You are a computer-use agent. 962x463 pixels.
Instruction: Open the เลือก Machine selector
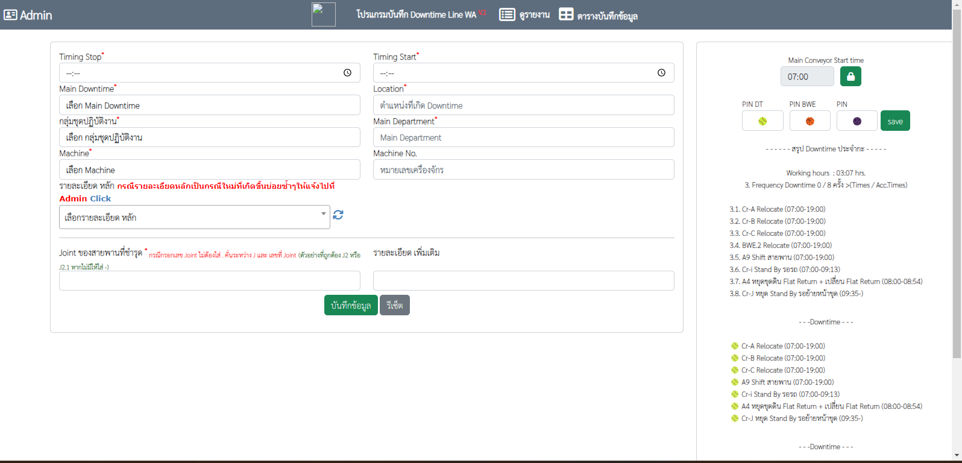[209, 170]
